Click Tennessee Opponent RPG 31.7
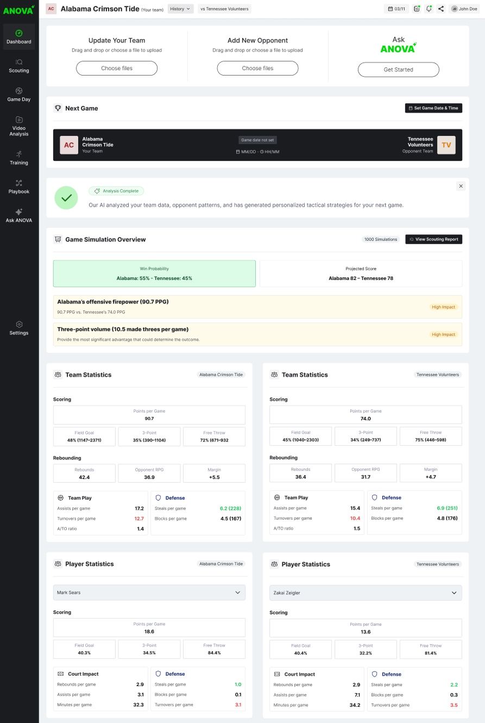This screenshot has height=723, width=485. (x=366, y=473)
